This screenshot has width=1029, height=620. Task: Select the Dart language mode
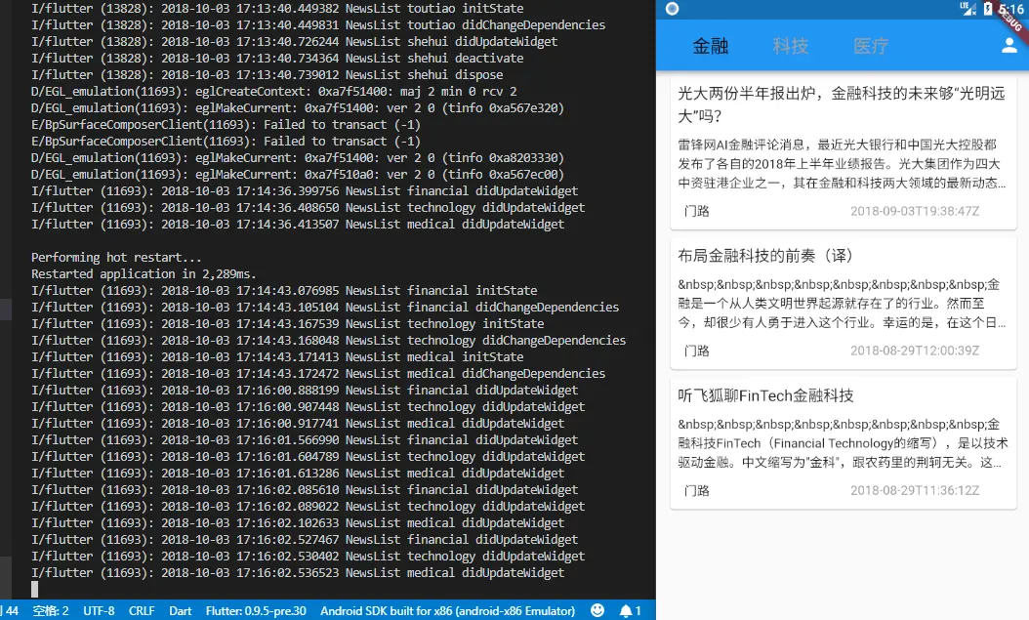pyautogui.click(x=181, y=611)
